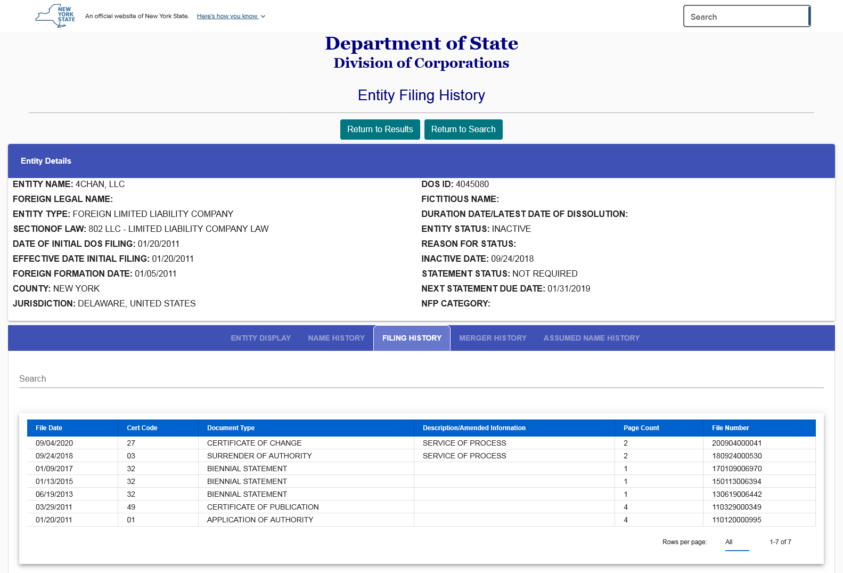
Task: Open the Assumed Name History tab
Action: pyautogui.click(x=591, y=338)
